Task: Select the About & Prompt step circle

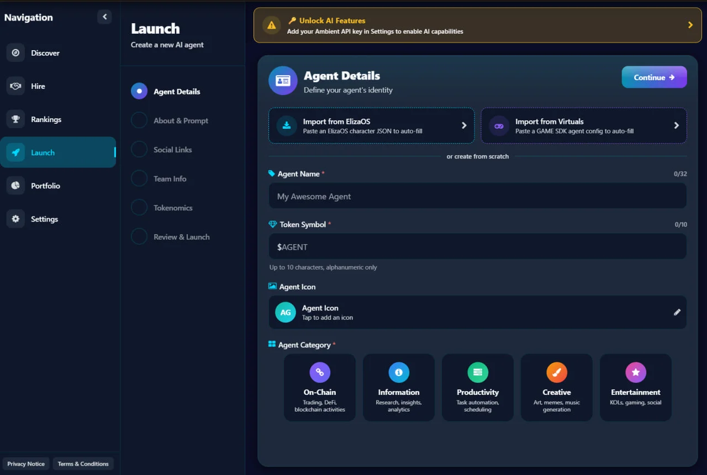Action: (139, 120)
